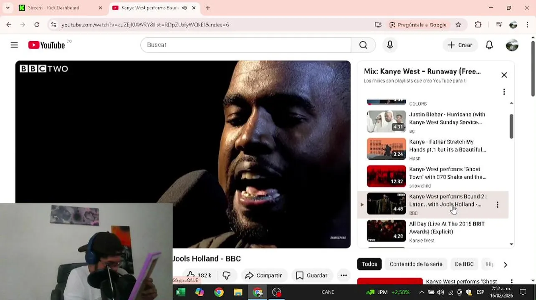Click the address bar URL
Screen dimensions: 536x300
point(145,25)
